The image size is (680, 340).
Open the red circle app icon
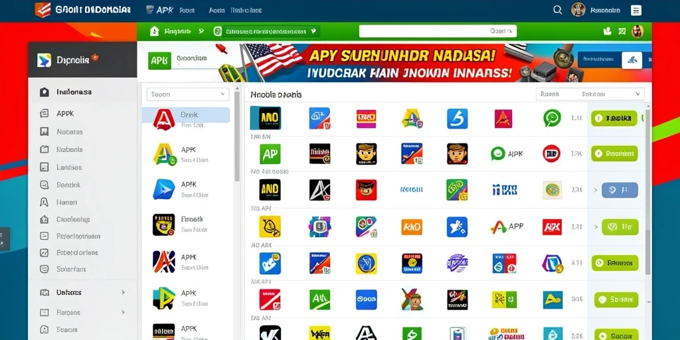coord(552,153)
